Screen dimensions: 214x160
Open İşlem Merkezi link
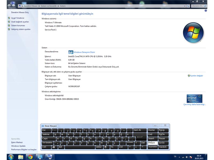pyautogui.click(x=17, y=142)
